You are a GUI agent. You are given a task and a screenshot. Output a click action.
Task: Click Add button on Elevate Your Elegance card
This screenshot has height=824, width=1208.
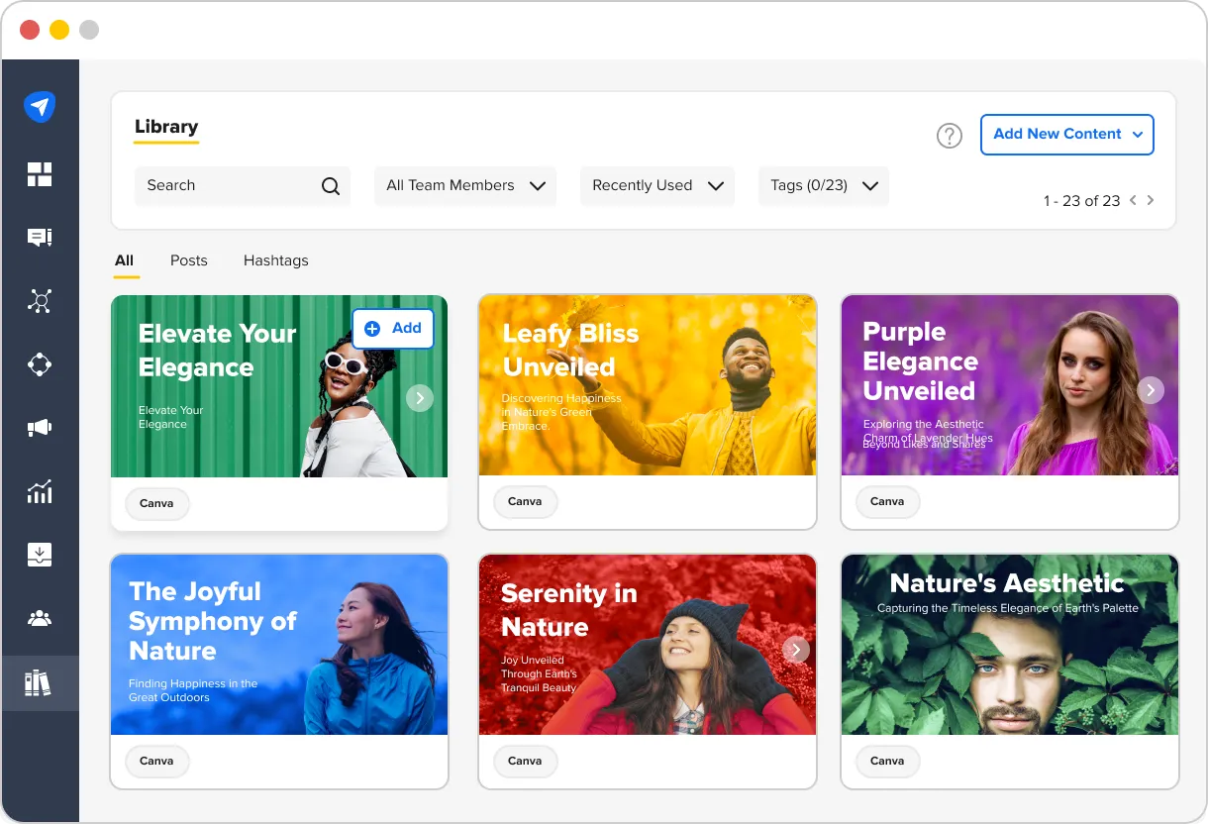[393, 329]
